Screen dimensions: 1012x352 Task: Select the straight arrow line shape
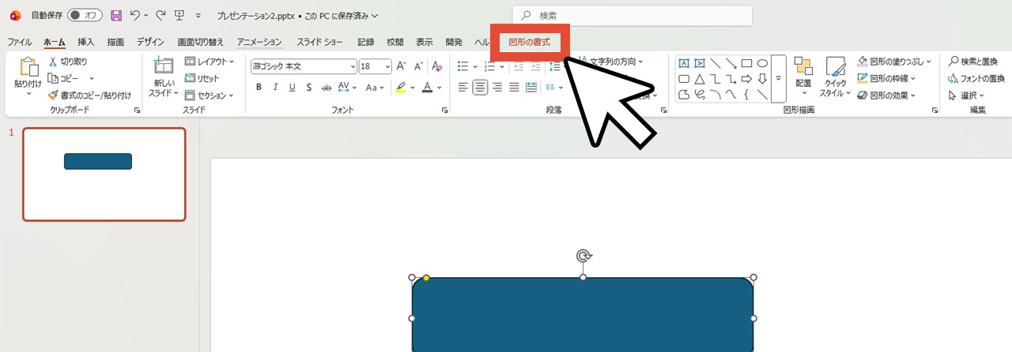[731, 63]
